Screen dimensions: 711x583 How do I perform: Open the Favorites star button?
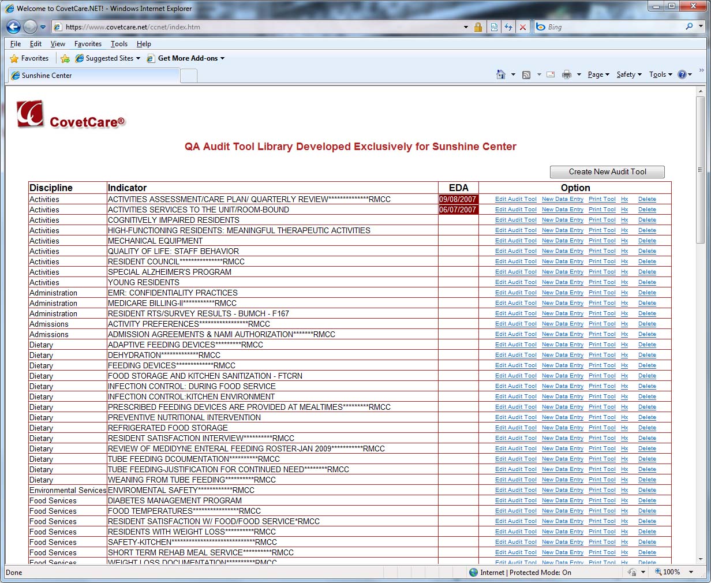pyautogui.click(x=29, y=58)
